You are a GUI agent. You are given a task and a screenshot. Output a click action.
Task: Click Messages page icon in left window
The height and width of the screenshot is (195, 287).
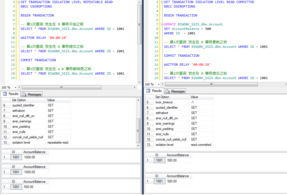24,94
